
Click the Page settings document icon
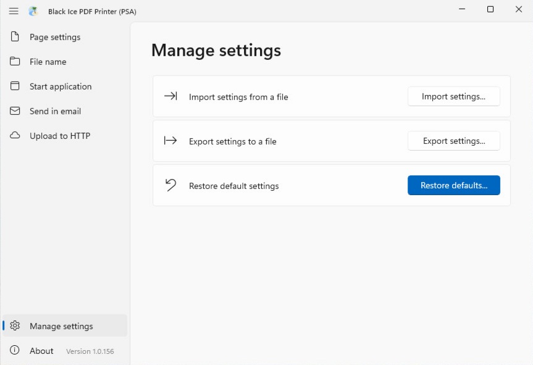point(15,36)
